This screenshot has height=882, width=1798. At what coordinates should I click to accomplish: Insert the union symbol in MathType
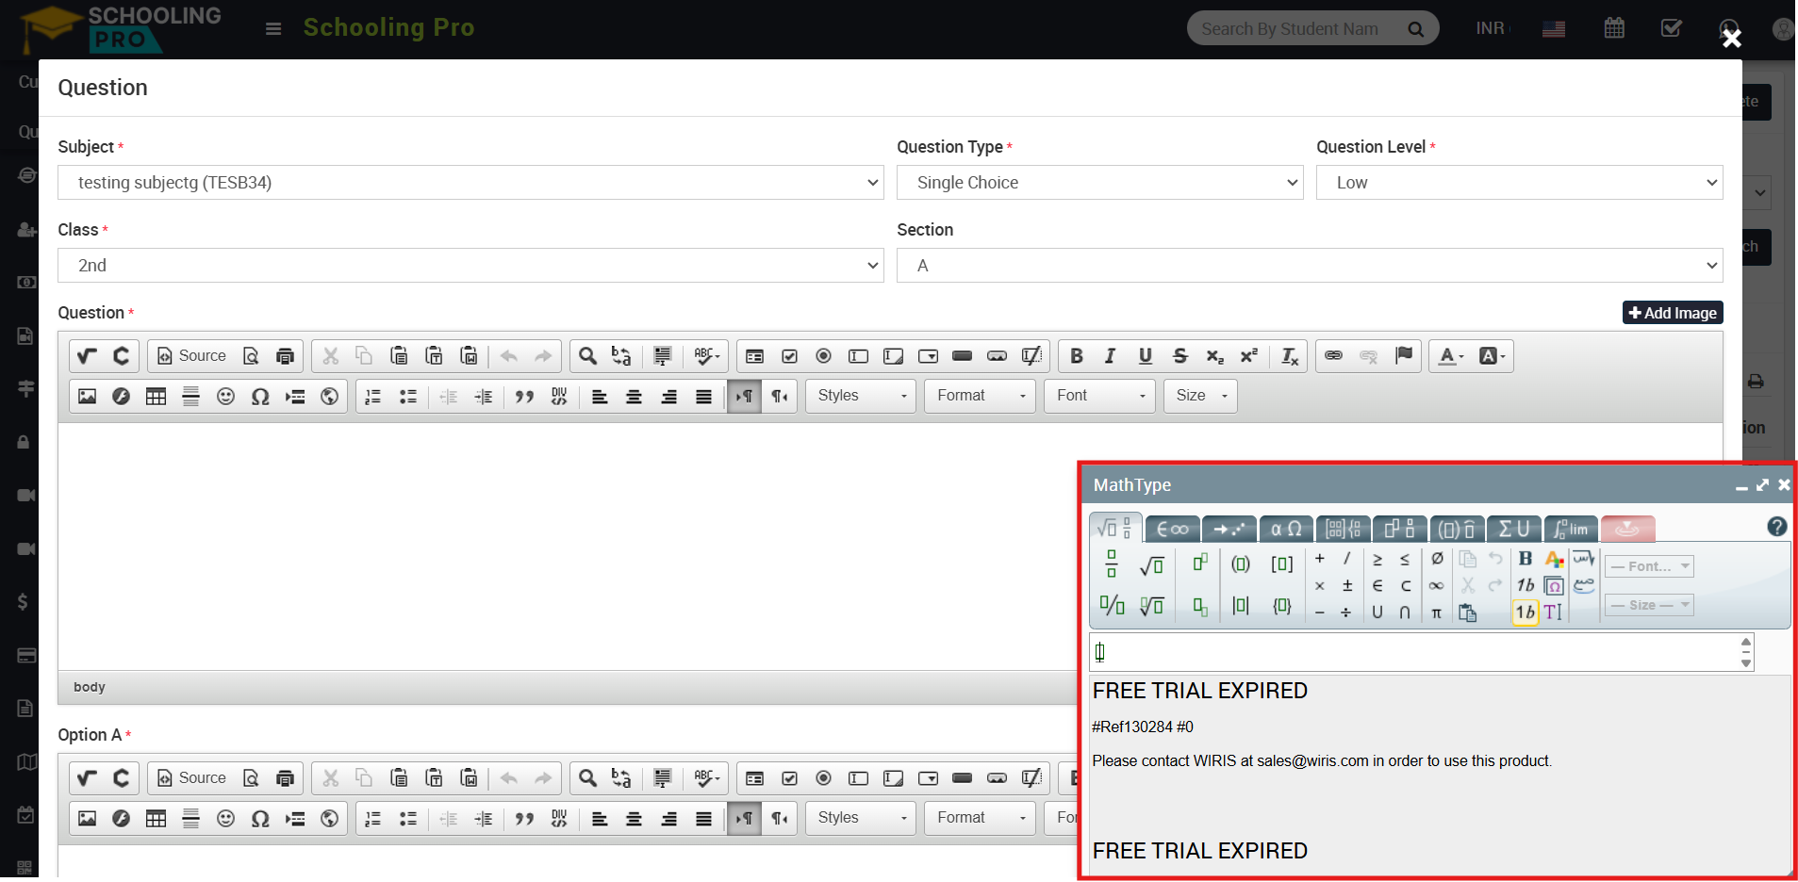pos(1377,612)
